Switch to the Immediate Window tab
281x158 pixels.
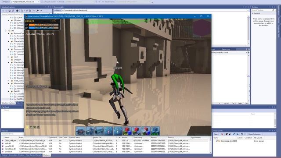[17, 155]
